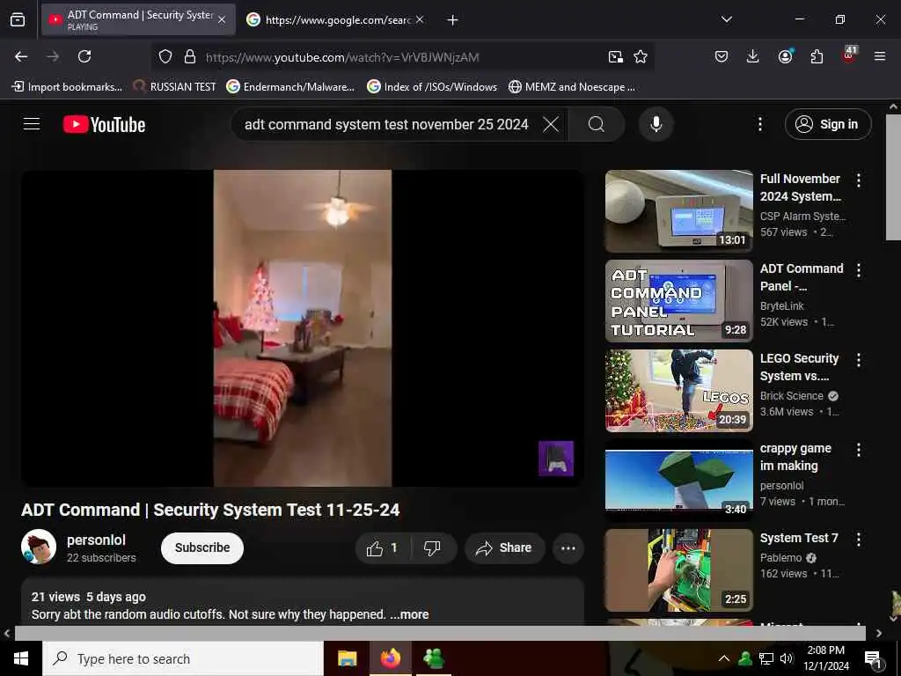Viewport: 901px width, 676px height.
Task: Open Index of /ISOs/Windows bookmark
Action: [x=432, y=87]
